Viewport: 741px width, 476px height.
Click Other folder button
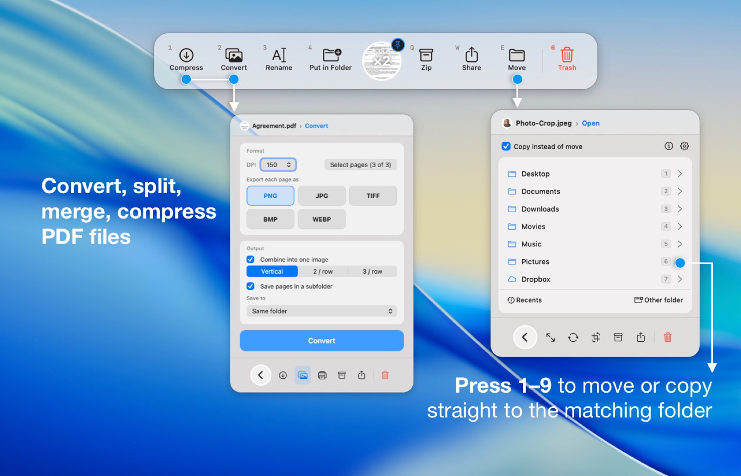coord(659,300)
